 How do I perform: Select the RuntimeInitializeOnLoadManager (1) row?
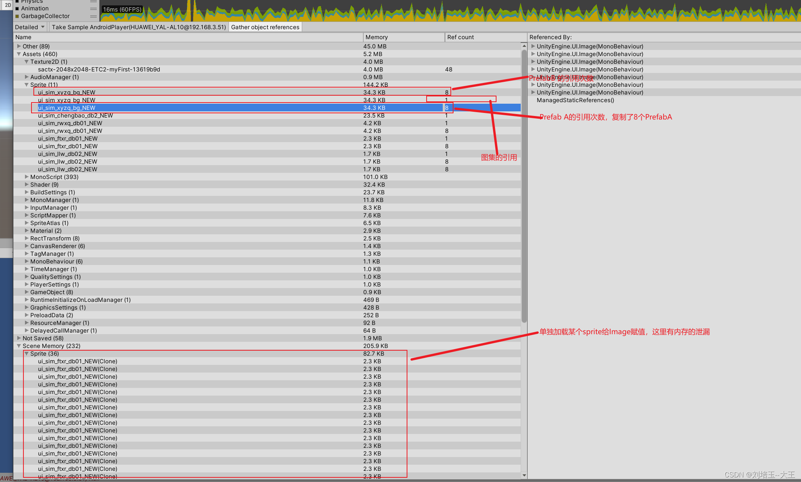click(x=267, y=300)
